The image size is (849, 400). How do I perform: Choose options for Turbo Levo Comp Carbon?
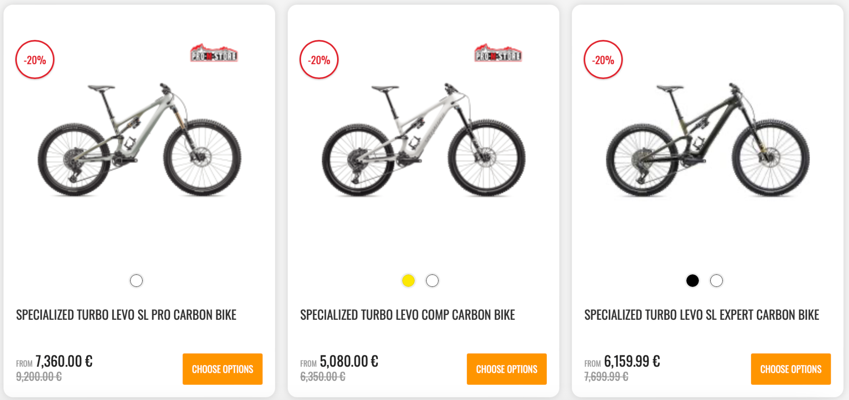(506, 369)
